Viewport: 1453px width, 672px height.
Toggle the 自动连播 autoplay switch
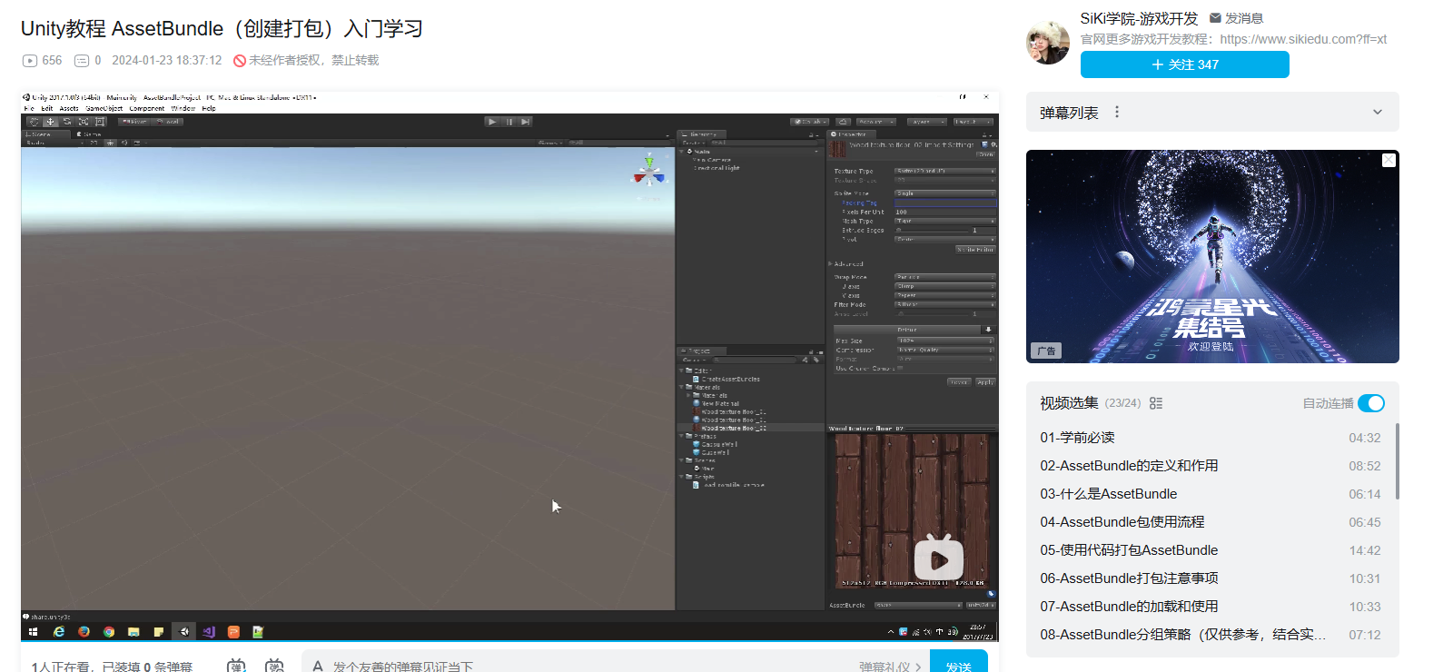[1370, 403]
